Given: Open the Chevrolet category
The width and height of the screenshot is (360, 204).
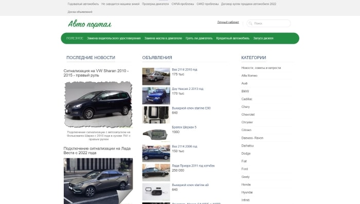Looking at the screenshot, I should (x=248, y=115).
